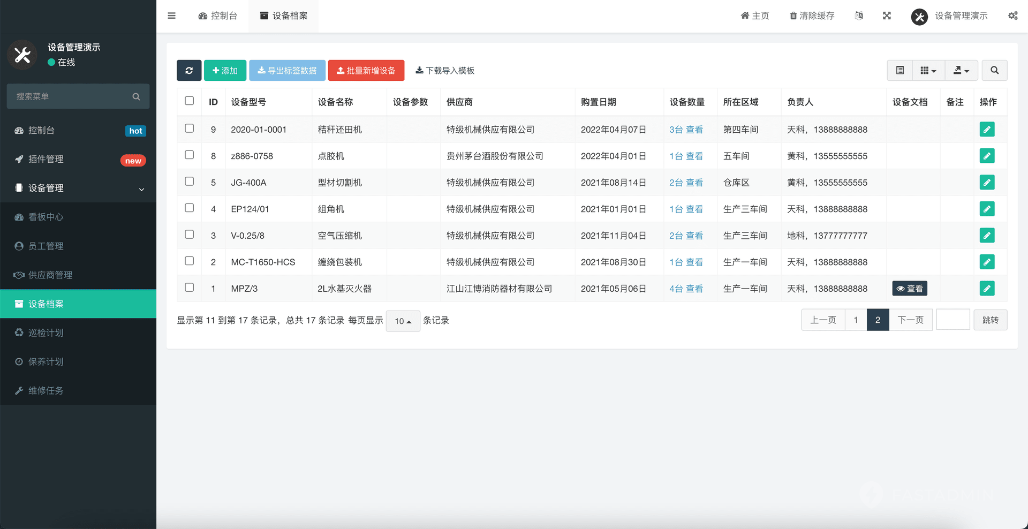The height and width of the screenshot is (529, 1028).
Task: Collapse the 设备管理 sidebar group
Action: (x=78, y=188)
